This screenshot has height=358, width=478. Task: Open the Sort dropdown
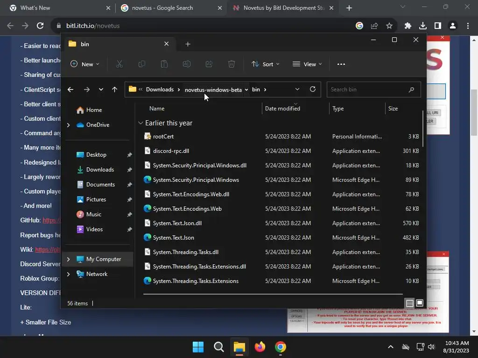265,64
